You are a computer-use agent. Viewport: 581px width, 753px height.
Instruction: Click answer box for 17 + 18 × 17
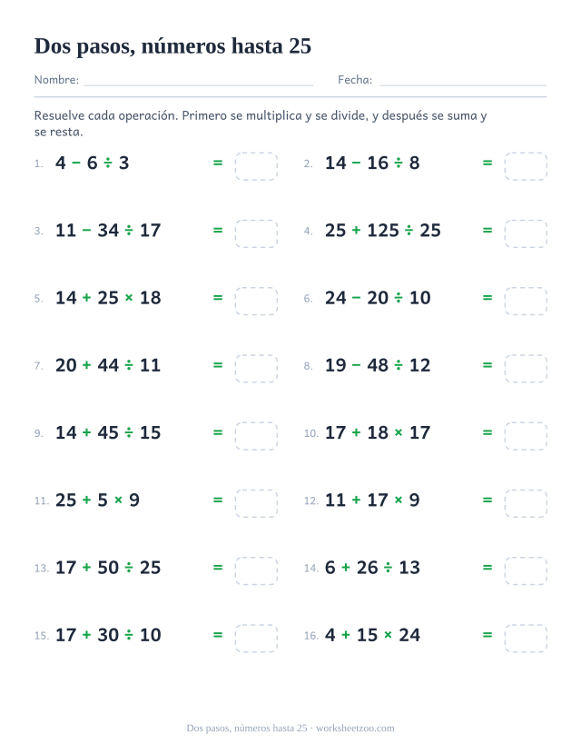[x=526, y=436]
